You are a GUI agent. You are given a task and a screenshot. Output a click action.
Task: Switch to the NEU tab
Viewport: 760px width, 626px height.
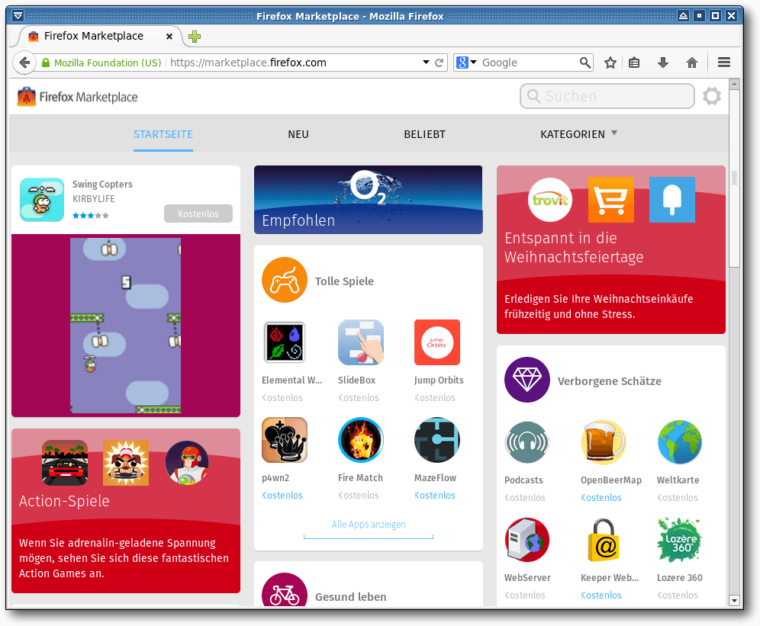298,134
